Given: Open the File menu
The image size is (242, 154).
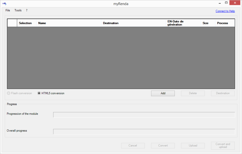Looking at the screenshot, I should click(x=8, y=10).
